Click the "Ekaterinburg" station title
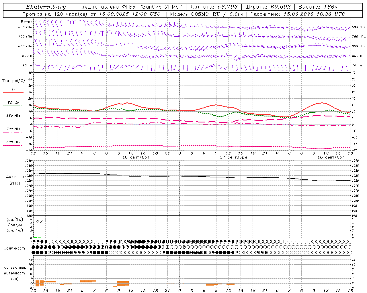 tap(46, 7)
